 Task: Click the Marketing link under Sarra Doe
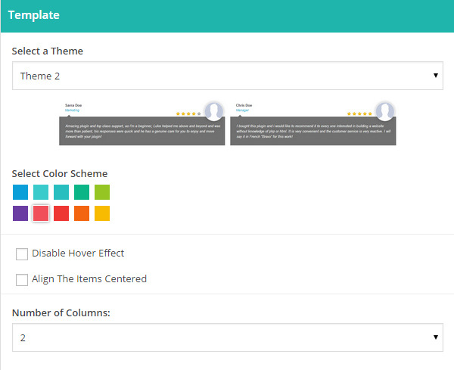pyautogui.click(x=73, y=110)
